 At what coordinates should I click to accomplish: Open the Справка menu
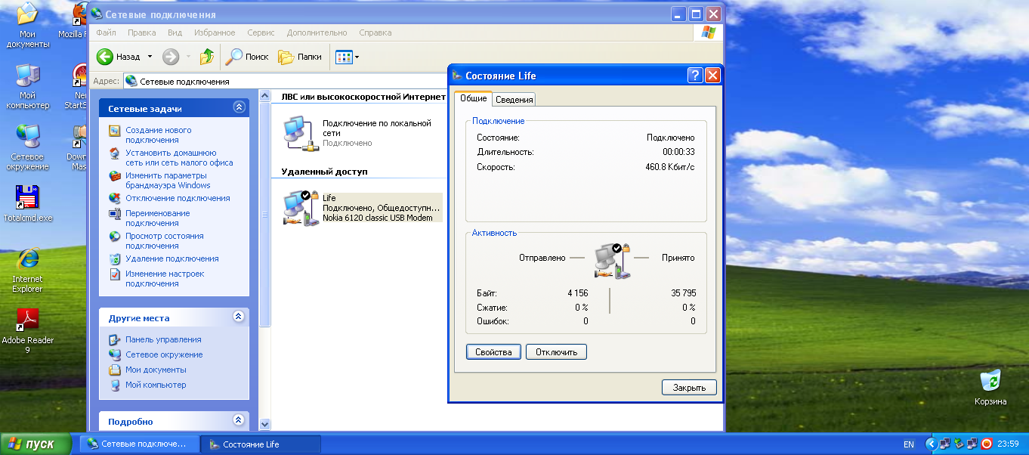coord(375,32)
